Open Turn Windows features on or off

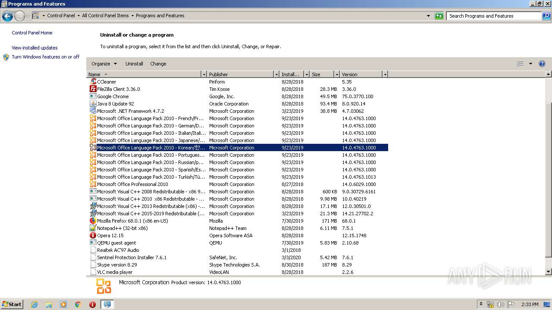(46, 57)
